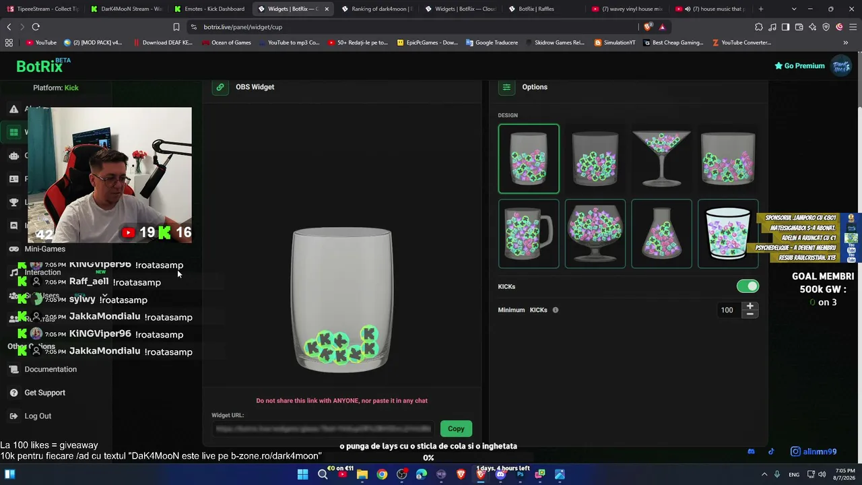This screenshot has height=485, width=862.
Task: Click the blurred Widget URL field
Action: pyautogui.click(x=323, y=429)
